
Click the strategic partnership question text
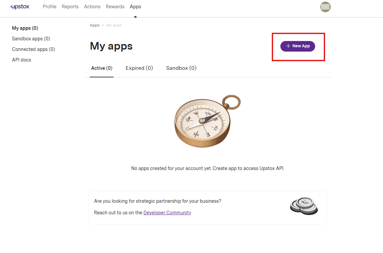click(158, 201)
